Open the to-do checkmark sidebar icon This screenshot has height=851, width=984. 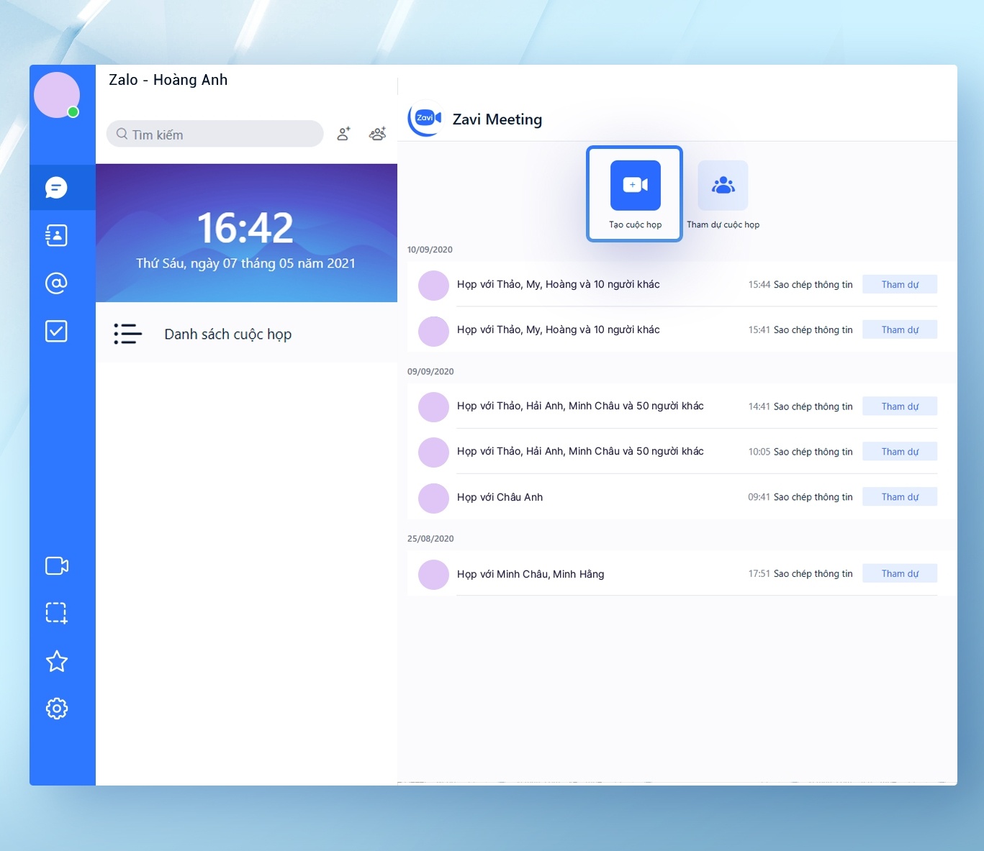click(x=56, y=331)
